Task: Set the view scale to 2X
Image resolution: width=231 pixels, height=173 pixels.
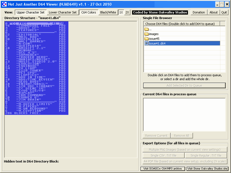Action: tap(127, 12)
